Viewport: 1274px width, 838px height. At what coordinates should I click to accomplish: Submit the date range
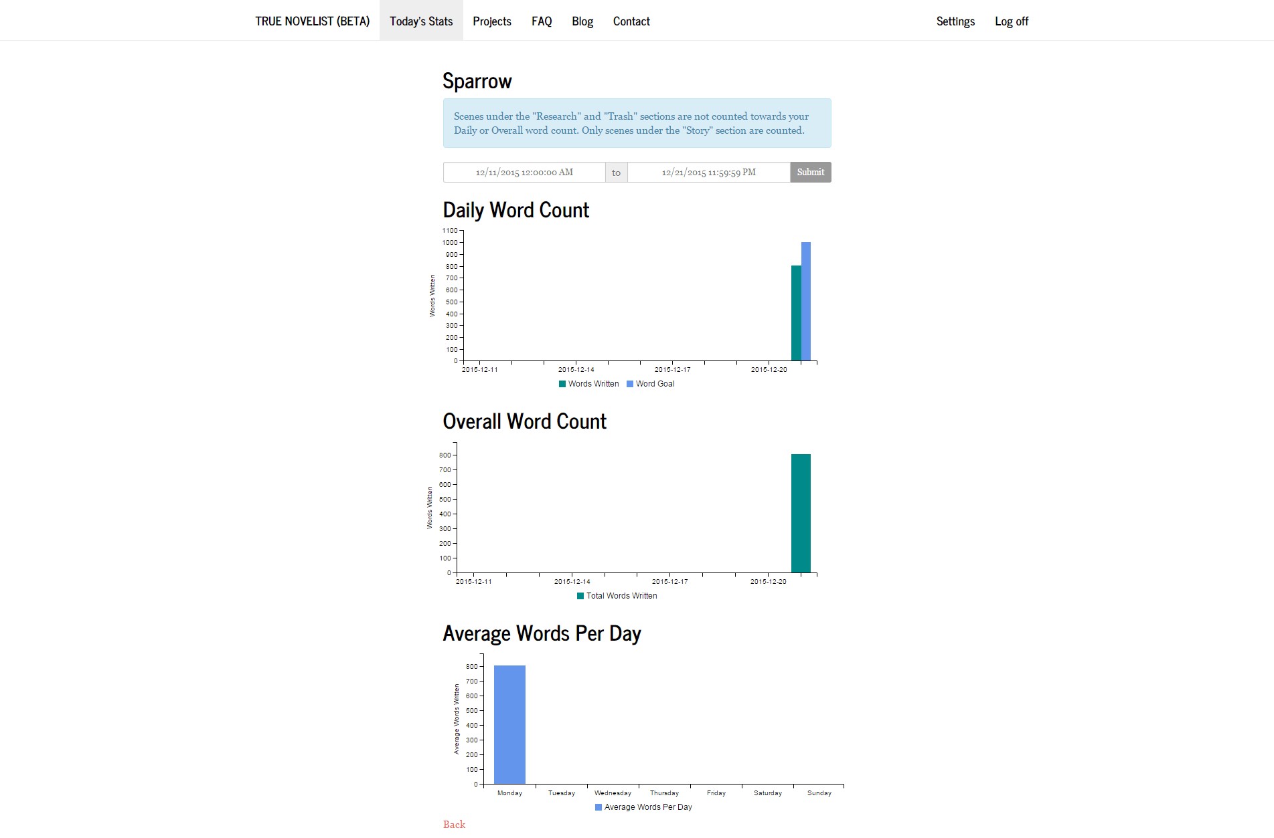(x=811, y=173)
